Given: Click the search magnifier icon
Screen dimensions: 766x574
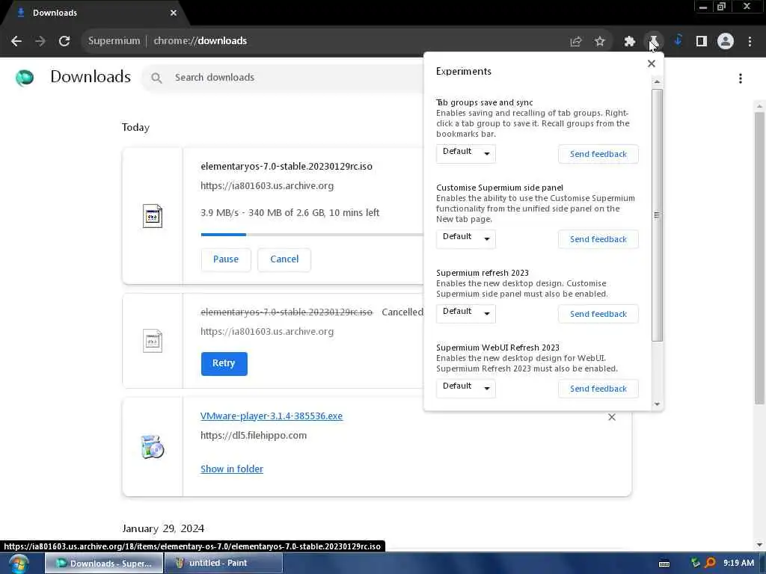Looking at the screenshot, I should [x=156, y=78].
